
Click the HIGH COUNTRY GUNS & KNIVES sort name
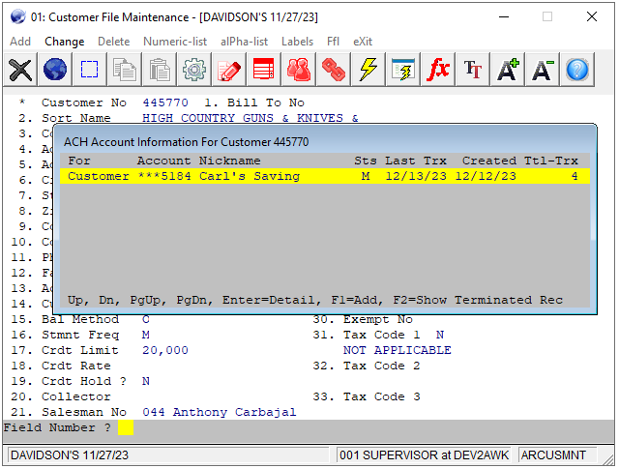[x=251, y=118]
